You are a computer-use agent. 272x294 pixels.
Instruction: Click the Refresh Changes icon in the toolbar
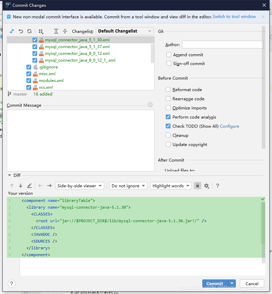coord(30,31)
